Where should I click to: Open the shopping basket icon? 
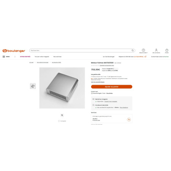[x=167, y=50]
